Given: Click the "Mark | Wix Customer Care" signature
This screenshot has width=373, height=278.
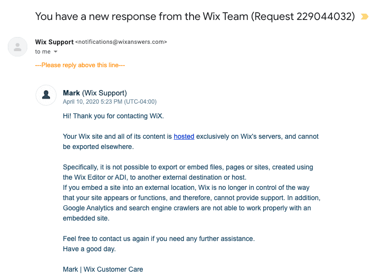Looking at the screenshot, I should [103, 269].
